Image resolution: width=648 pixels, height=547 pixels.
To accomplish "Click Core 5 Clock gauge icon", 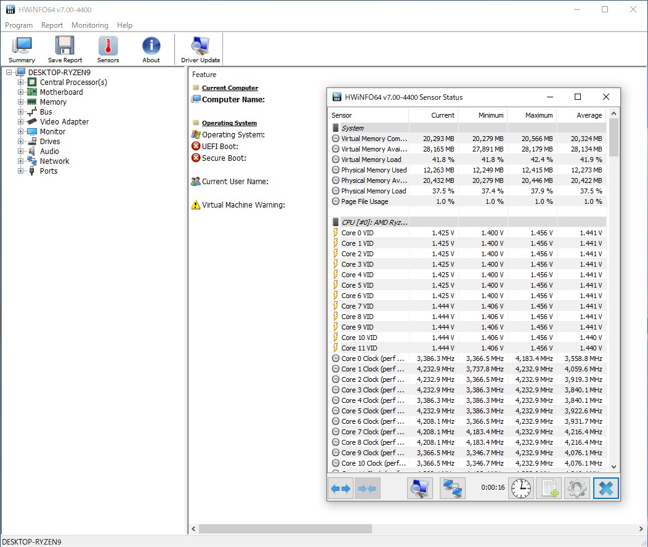I will point(336,411).
